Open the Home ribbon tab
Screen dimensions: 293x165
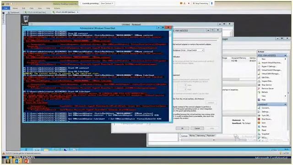point(15,8)
